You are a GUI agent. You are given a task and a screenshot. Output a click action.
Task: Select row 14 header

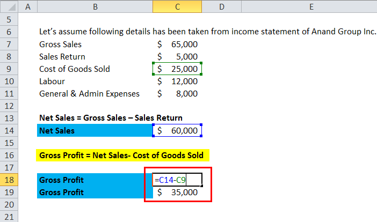point(9,130)
